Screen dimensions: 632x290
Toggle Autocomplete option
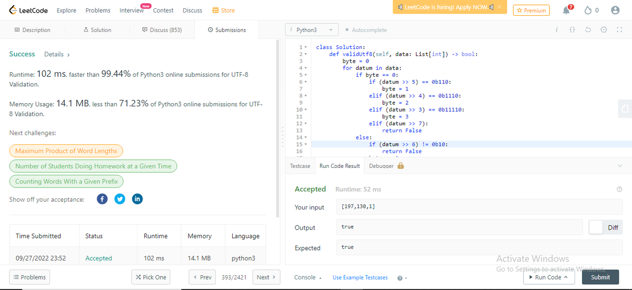pos(366,30)
